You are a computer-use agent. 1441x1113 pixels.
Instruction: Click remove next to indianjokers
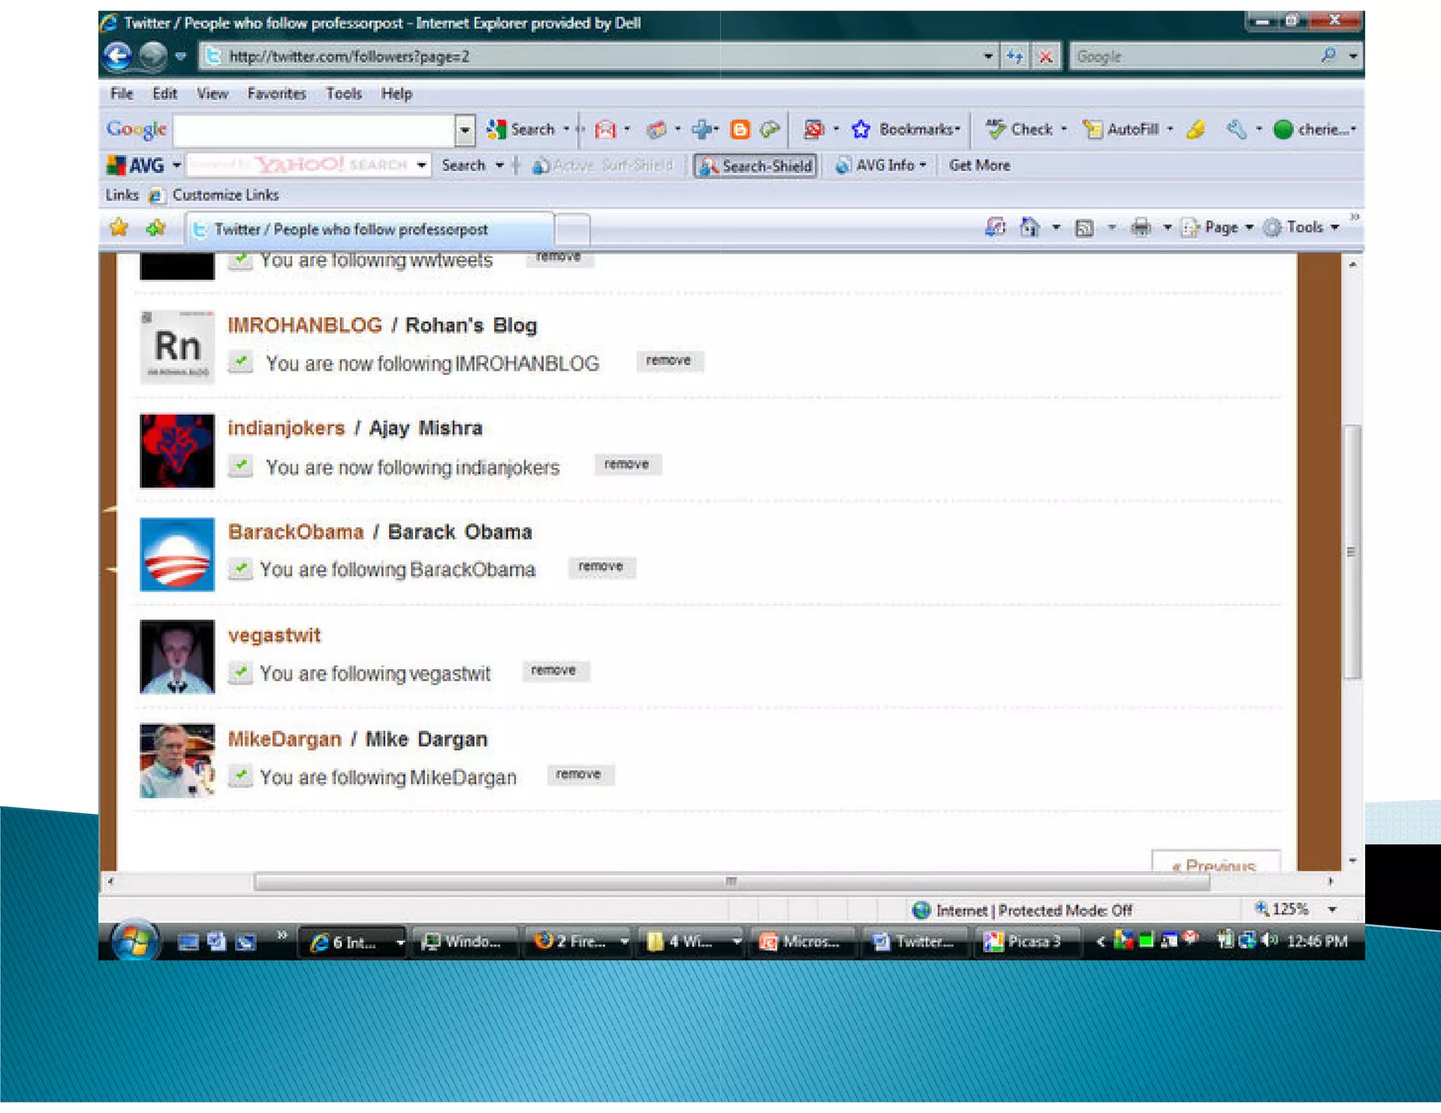coord(627,464)
